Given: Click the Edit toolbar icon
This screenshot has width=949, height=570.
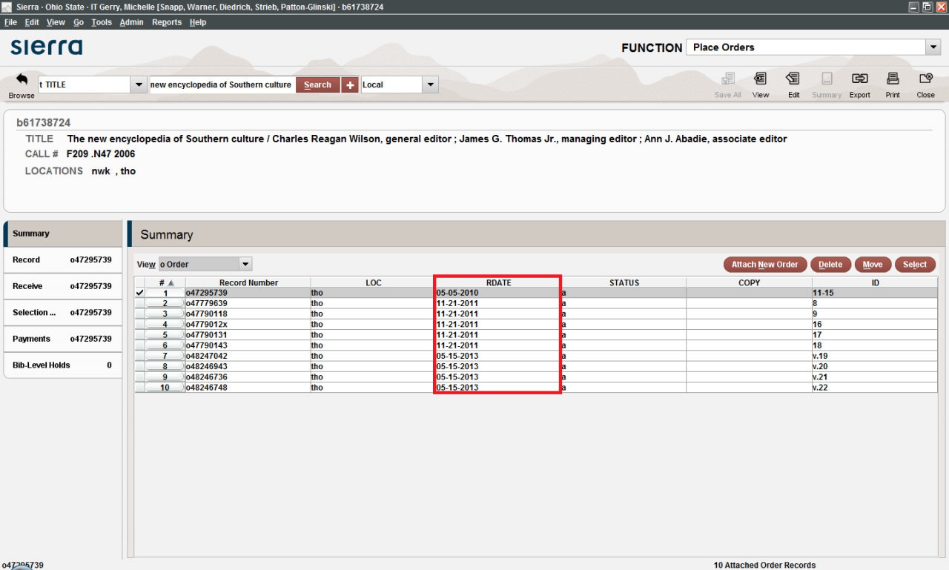Looking at the screenshot, I should 793,79.
